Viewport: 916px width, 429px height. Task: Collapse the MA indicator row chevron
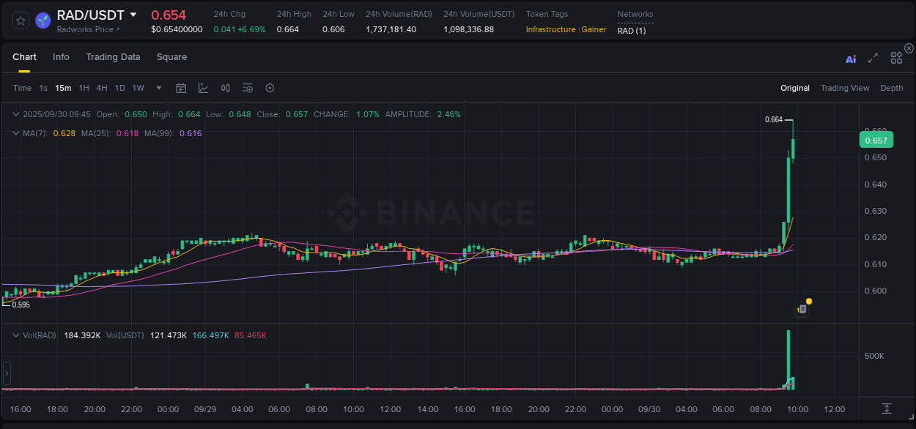[15, 133]
